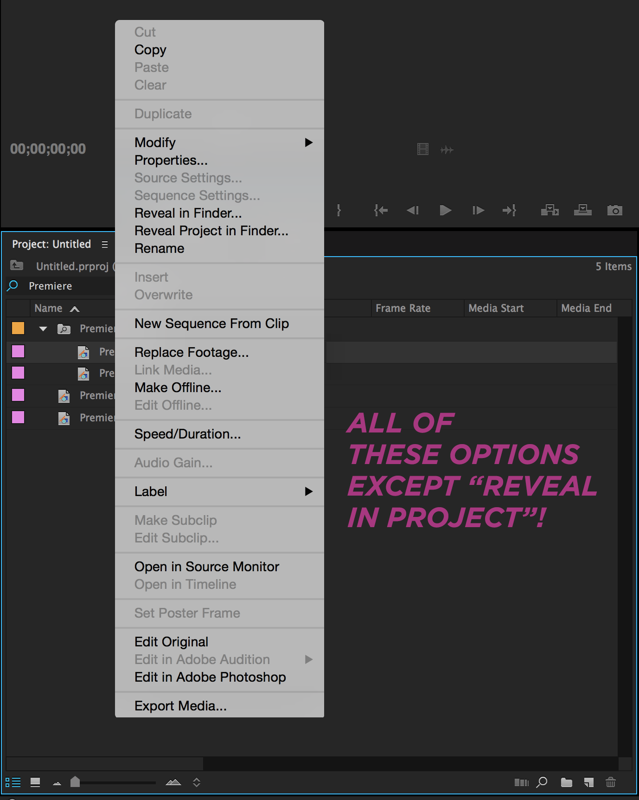Click the zoom out mountain icon
639x800 pixels.
(x=57, y=783)
